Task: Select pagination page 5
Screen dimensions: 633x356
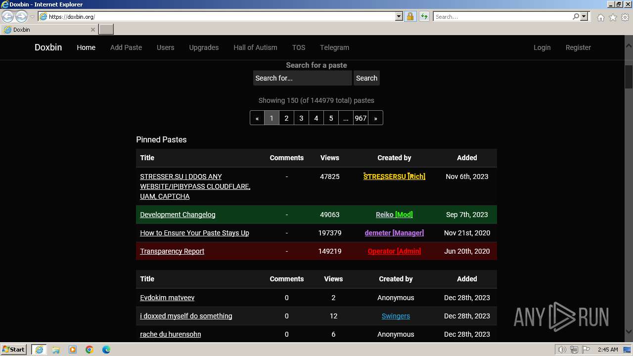Action: (331, 118)
